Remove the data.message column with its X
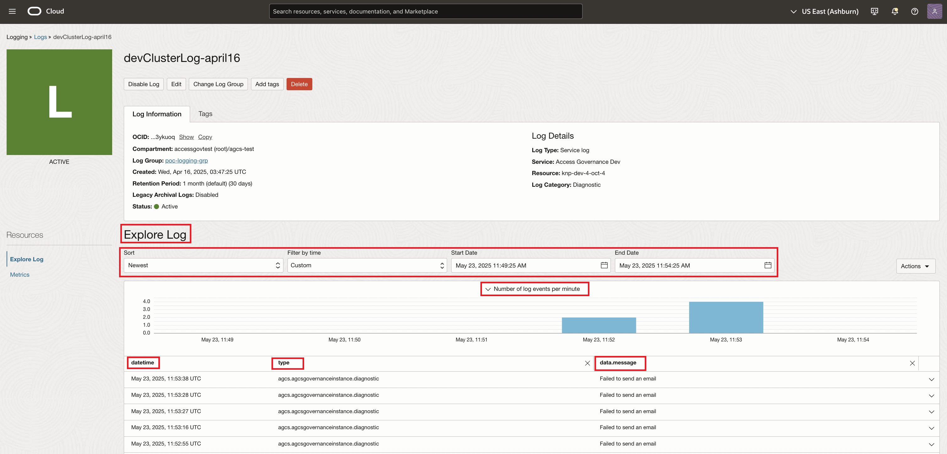 912,363
